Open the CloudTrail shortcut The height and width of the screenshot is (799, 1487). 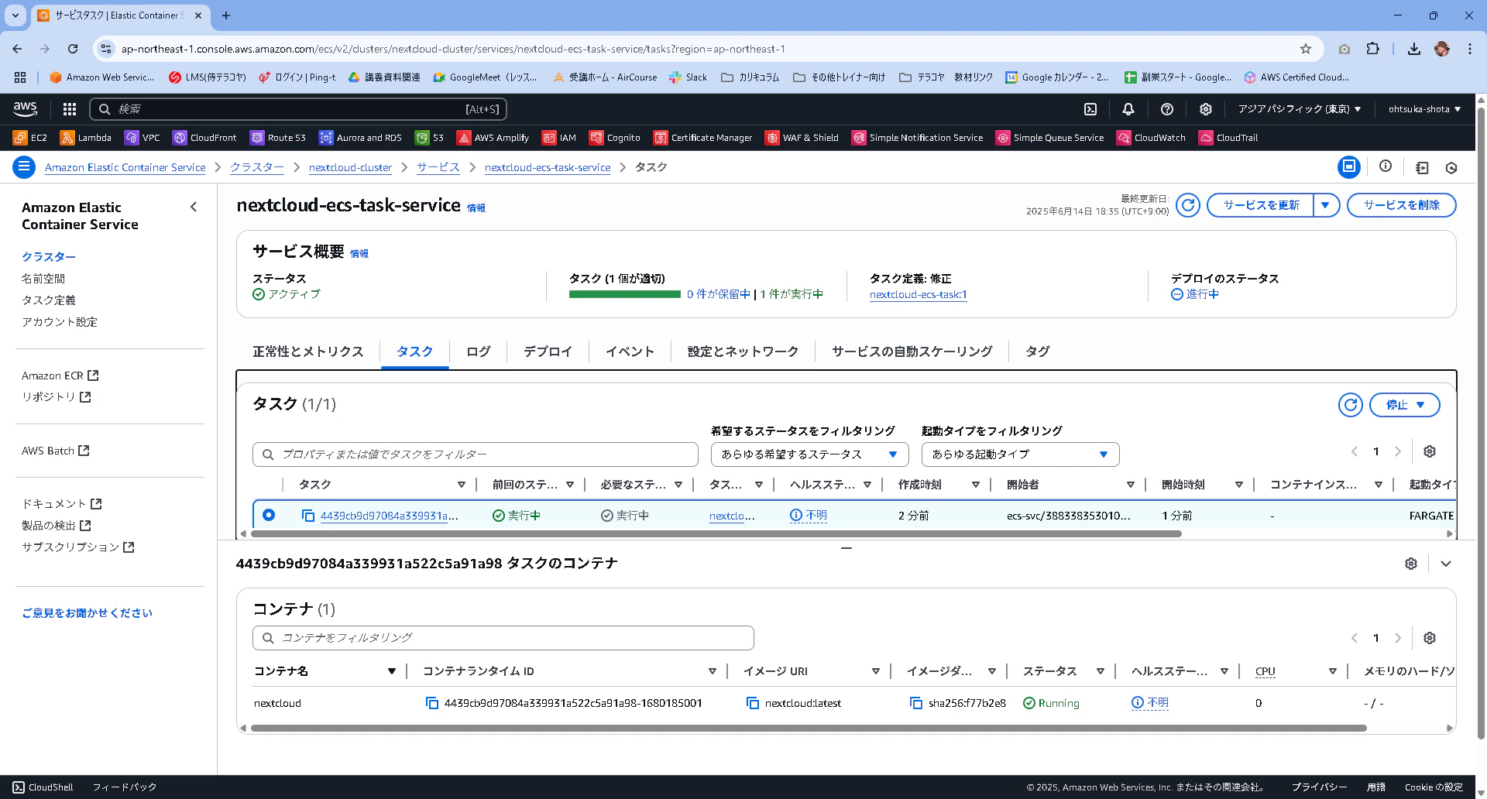click(1228, 138)
